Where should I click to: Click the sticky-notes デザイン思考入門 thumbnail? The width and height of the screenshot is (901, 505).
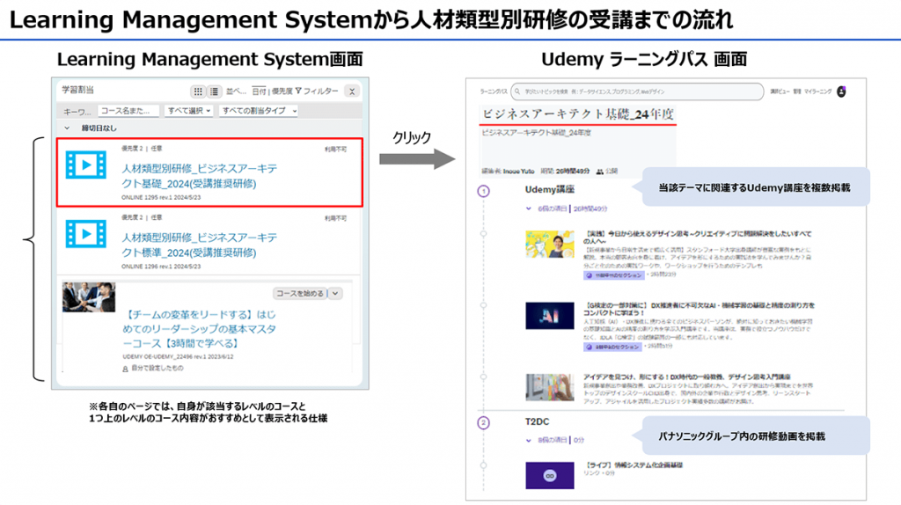tap(549, 386)
